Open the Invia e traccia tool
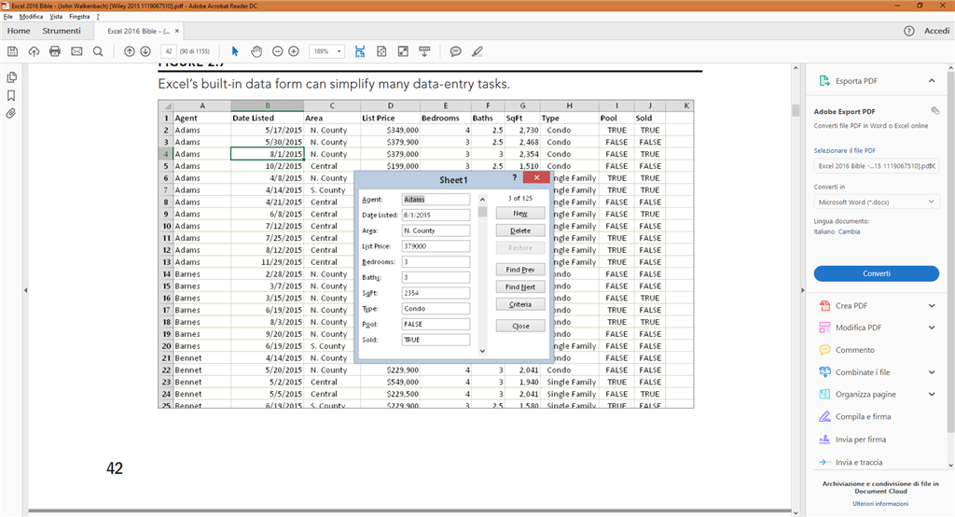This screenshot has width=955, height=517. (x=859, y=462)
